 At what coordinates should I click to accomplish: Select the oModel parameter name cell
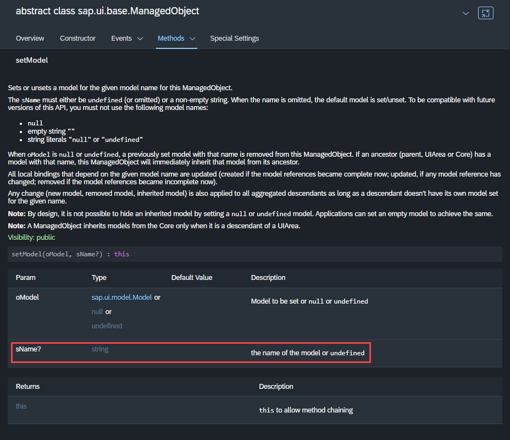(x=27, y=297)
